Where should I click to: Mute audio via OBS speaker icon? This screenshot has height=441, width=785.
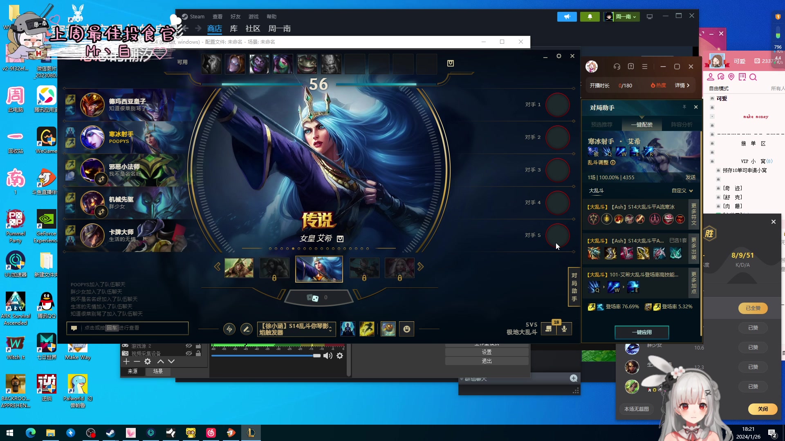point(328,356)
